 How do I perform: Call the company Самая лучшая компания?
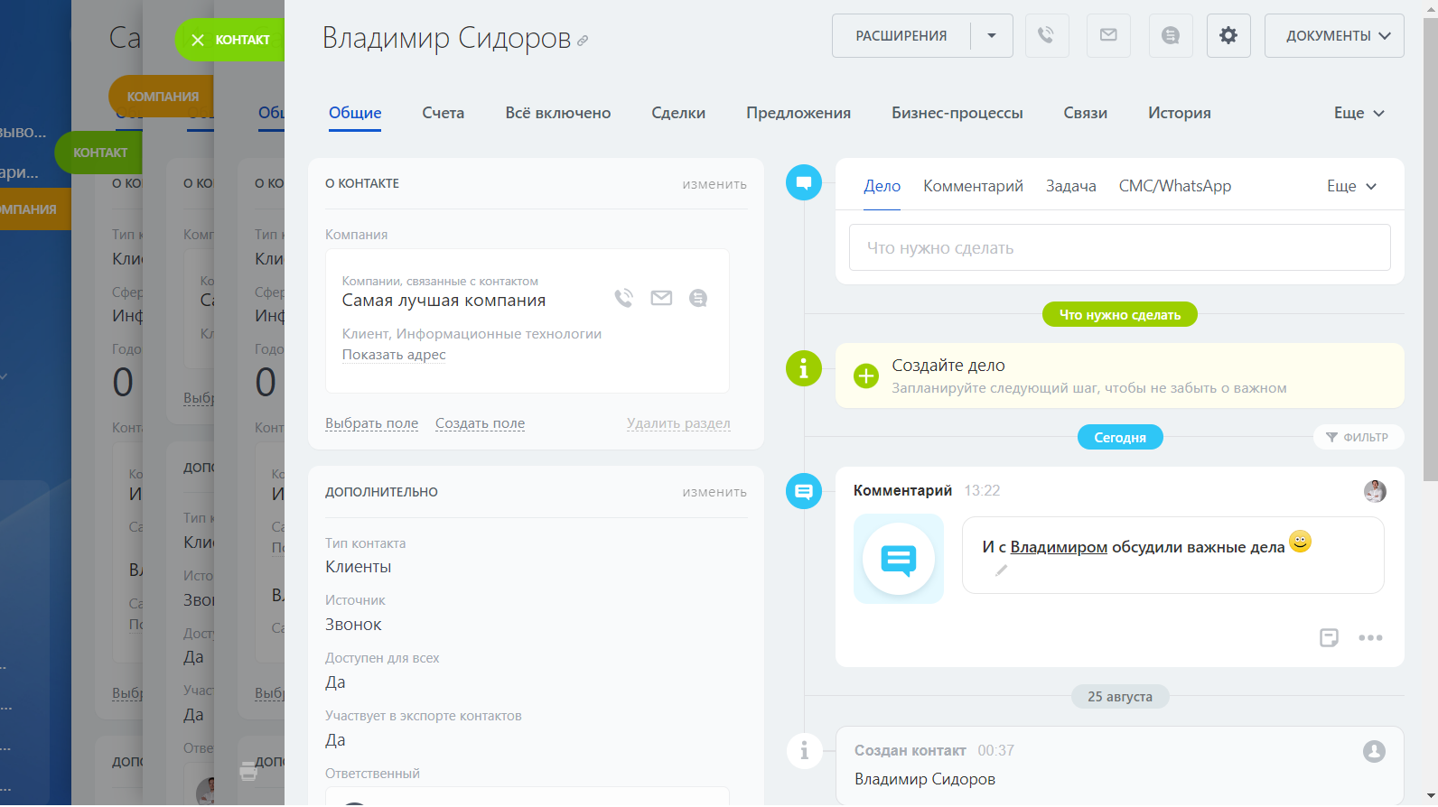coord(623,298)
